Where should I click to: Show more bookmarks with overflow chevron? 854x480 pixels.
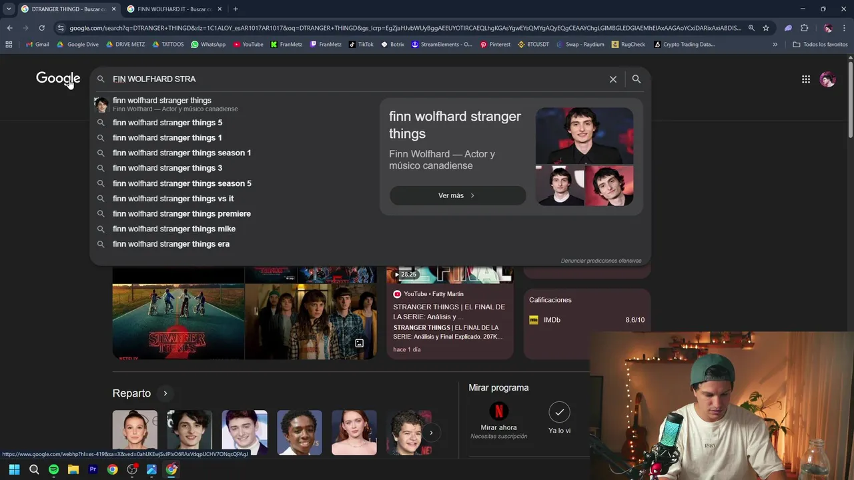pyautogui.click(x=775, y=45)
